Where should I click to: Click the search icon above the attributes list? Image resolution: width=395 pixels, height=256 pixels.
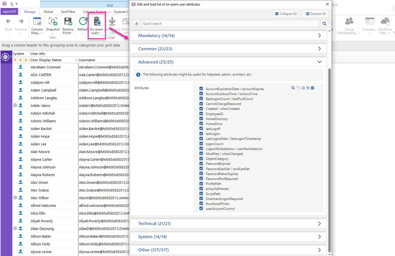[x=293, y=88]
